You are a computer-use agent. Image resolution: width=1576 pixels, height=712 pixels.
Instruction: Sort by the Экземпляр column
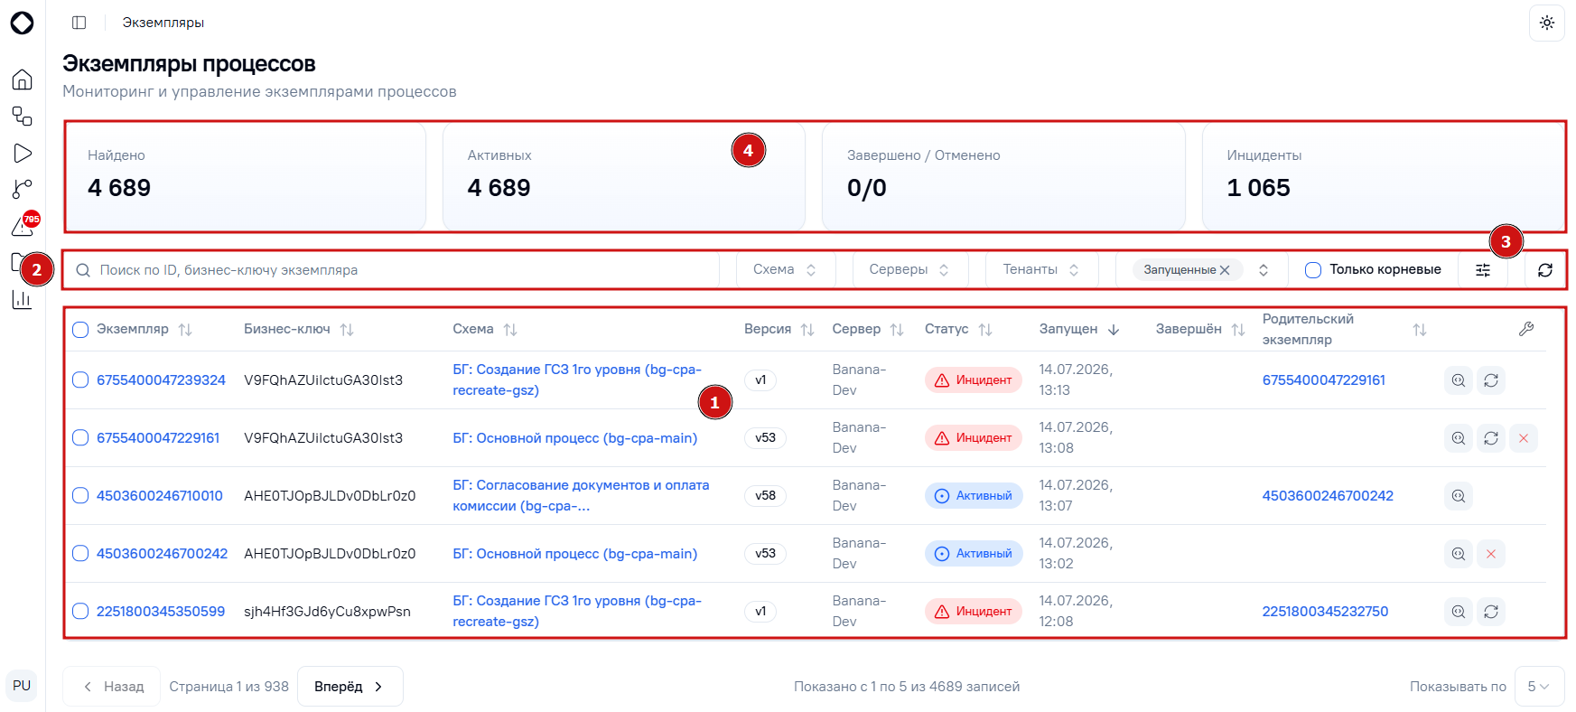pyautogui.click(x=185, y=330)
